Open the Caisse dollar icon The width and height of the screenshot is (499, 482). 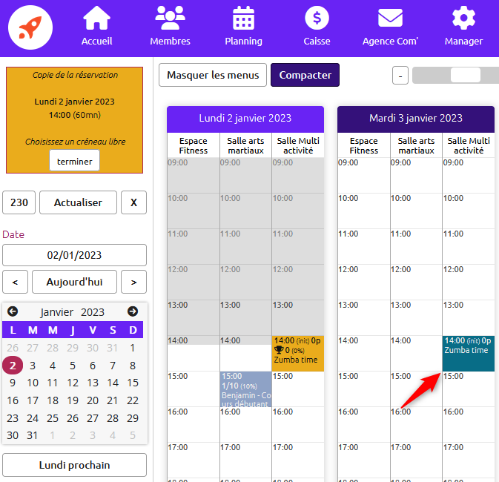click(x=317, y=18)
